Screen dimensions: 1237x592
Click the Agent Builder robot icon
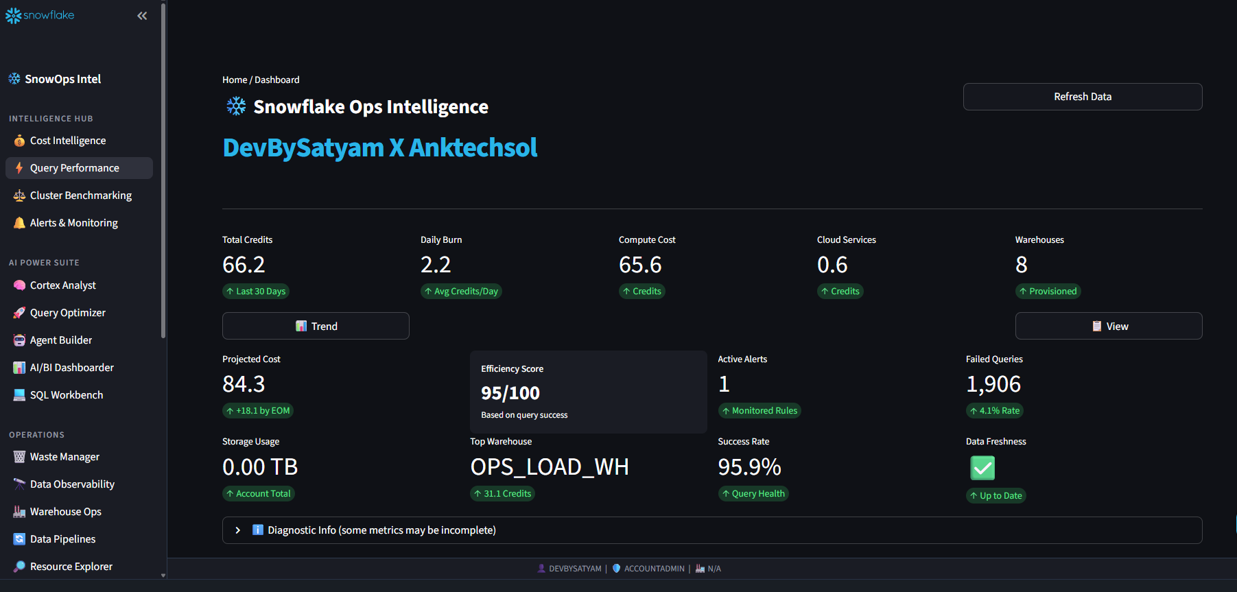pyautogui.click(x=19, y=340)
